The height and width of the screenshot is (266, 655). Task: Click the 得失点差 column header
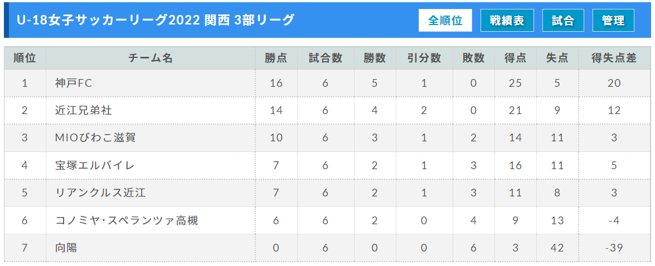click(x=614, y=58)
